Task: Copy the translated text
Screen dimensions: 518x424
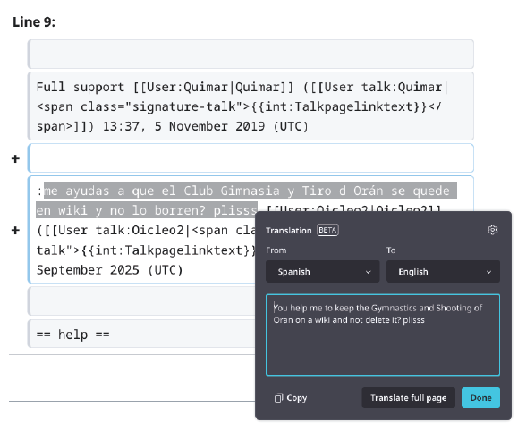Action: click(291, 397)
